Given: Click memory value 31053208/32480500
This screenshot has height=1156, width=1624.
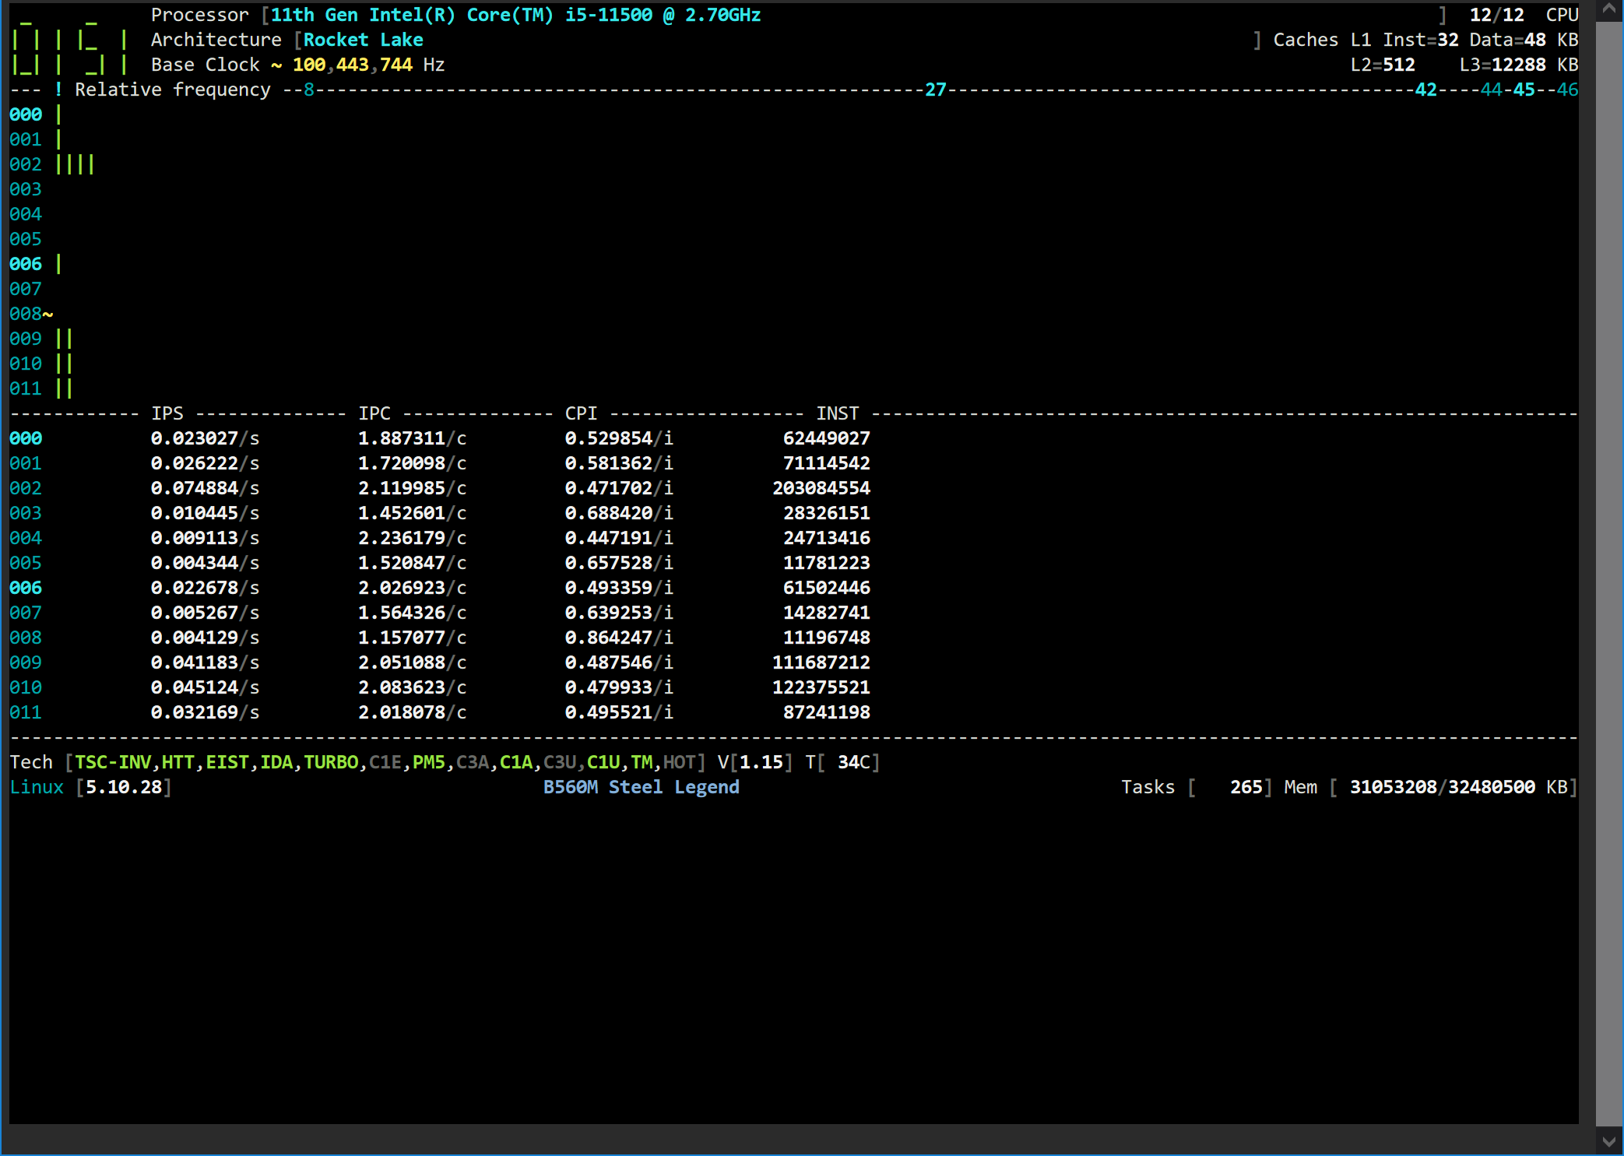Looking at the screenshot, I should click(x=1442, y=787).
